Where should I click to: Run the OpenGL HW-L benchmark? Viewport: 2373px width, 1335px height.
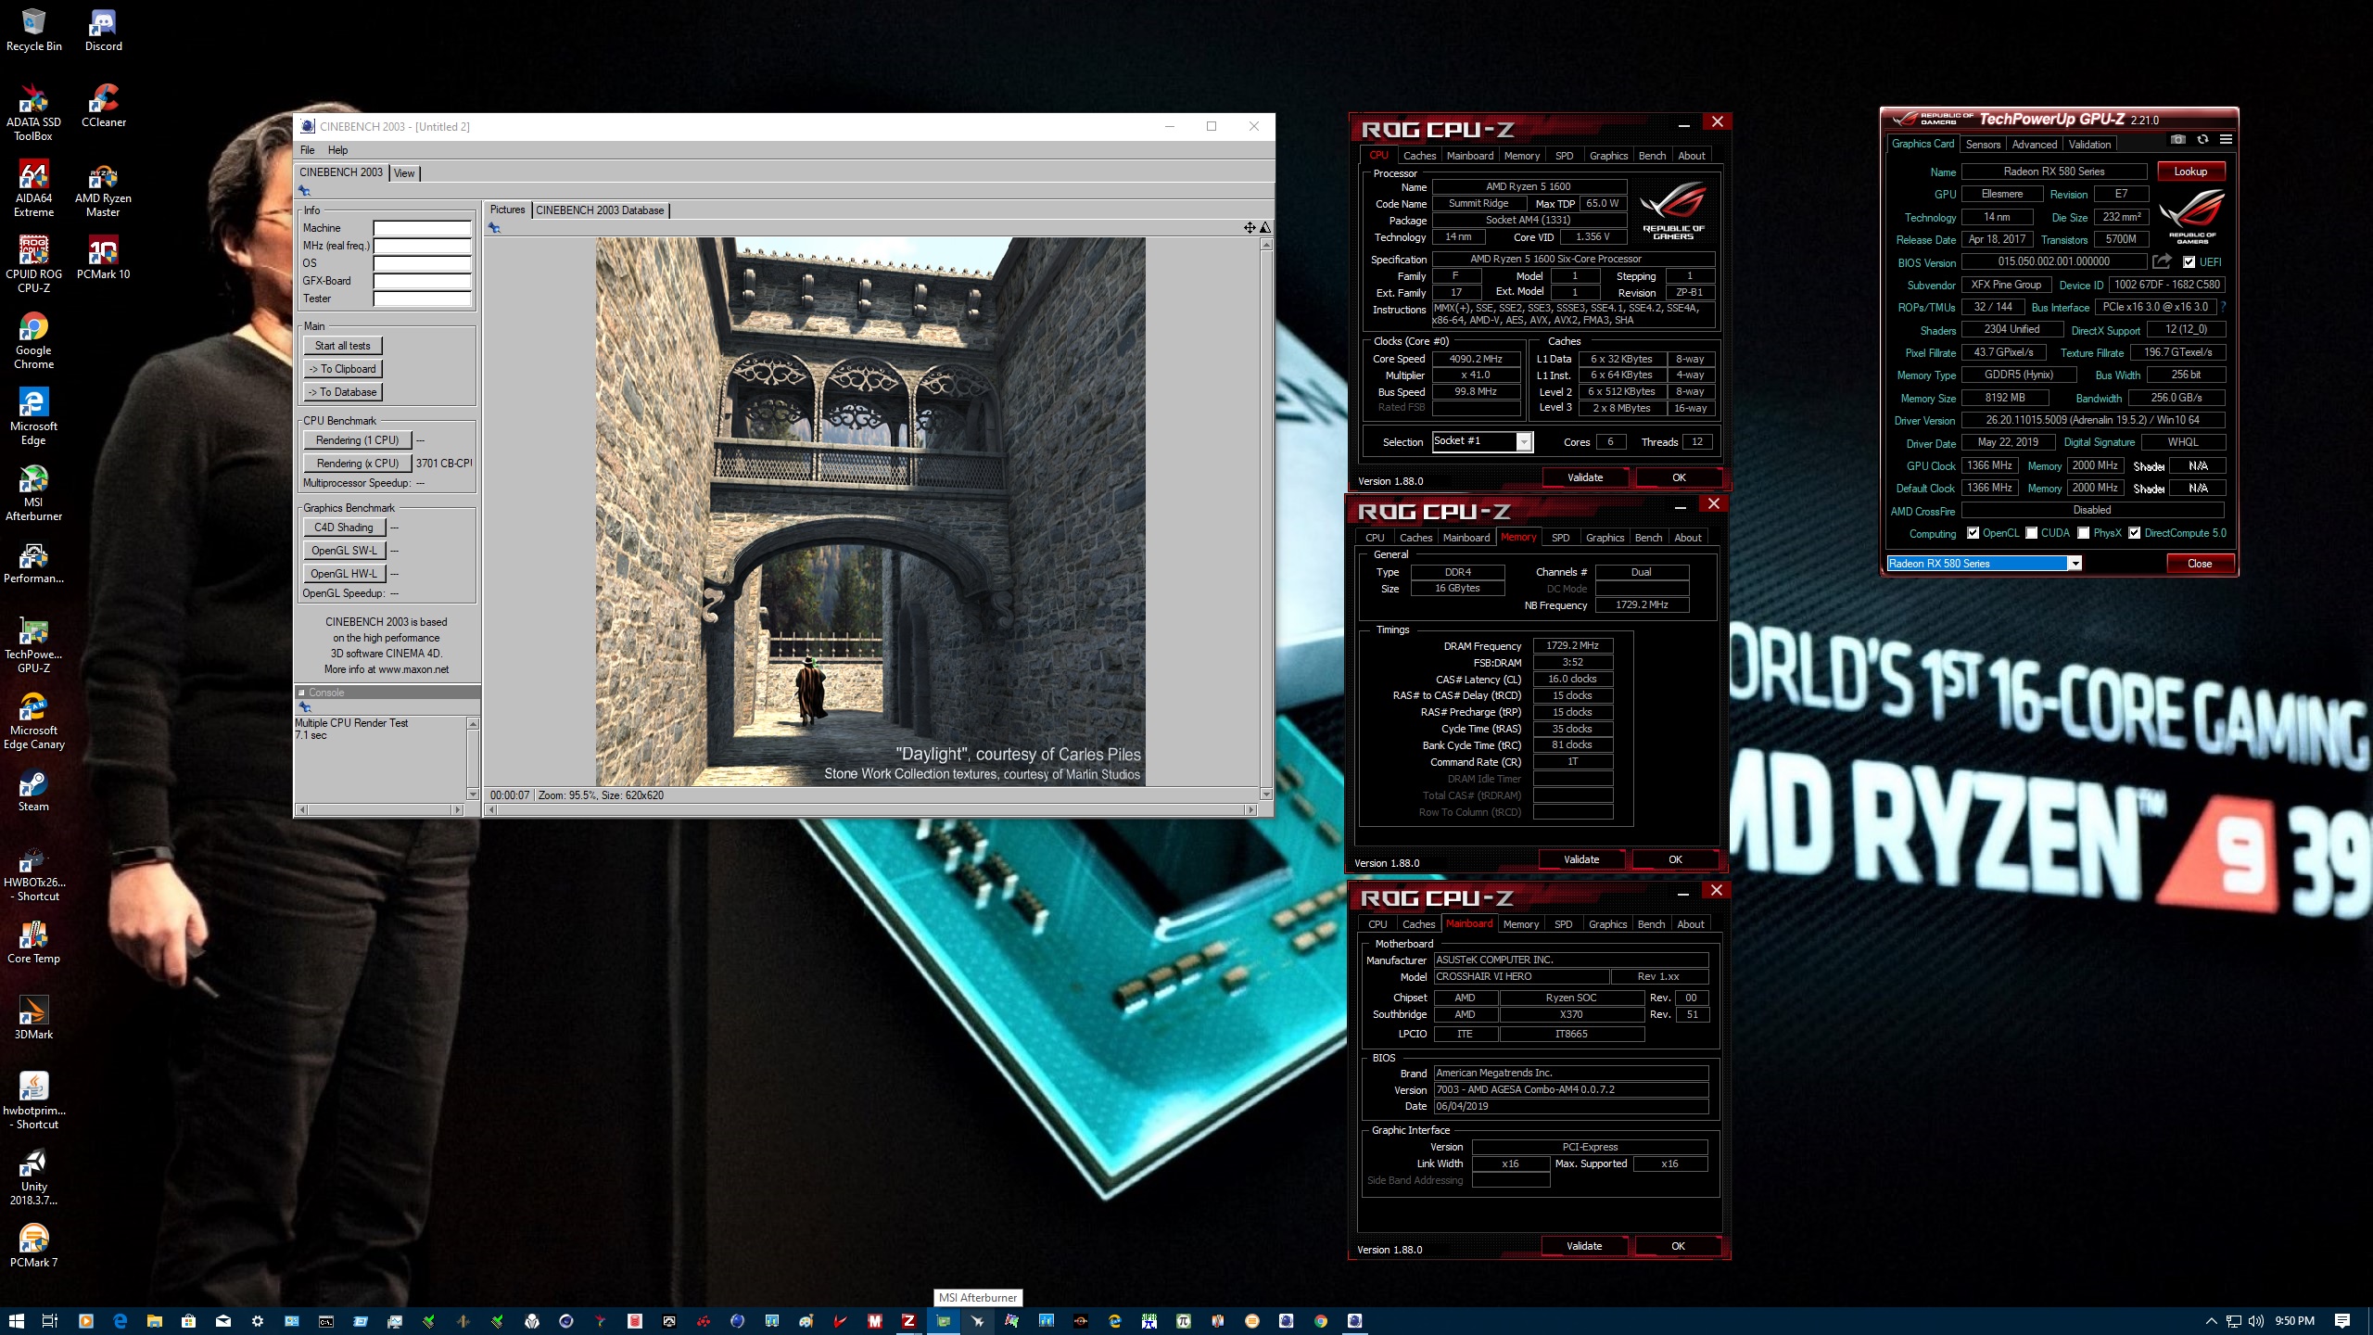343,574
